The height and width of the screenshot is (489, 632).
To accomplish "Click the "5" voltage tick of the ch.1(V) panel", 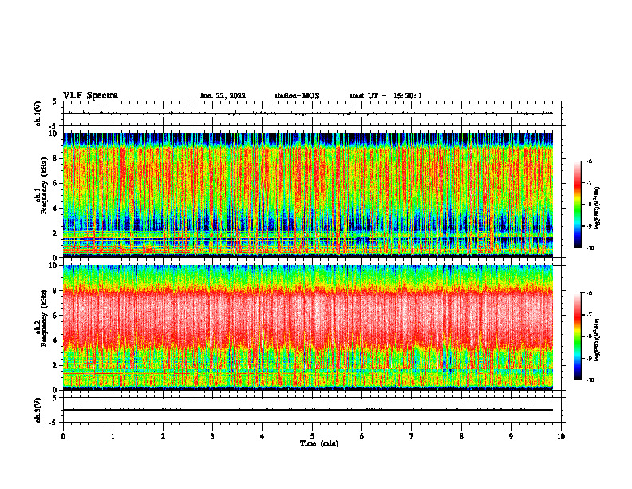I will (x=55, y=101).
